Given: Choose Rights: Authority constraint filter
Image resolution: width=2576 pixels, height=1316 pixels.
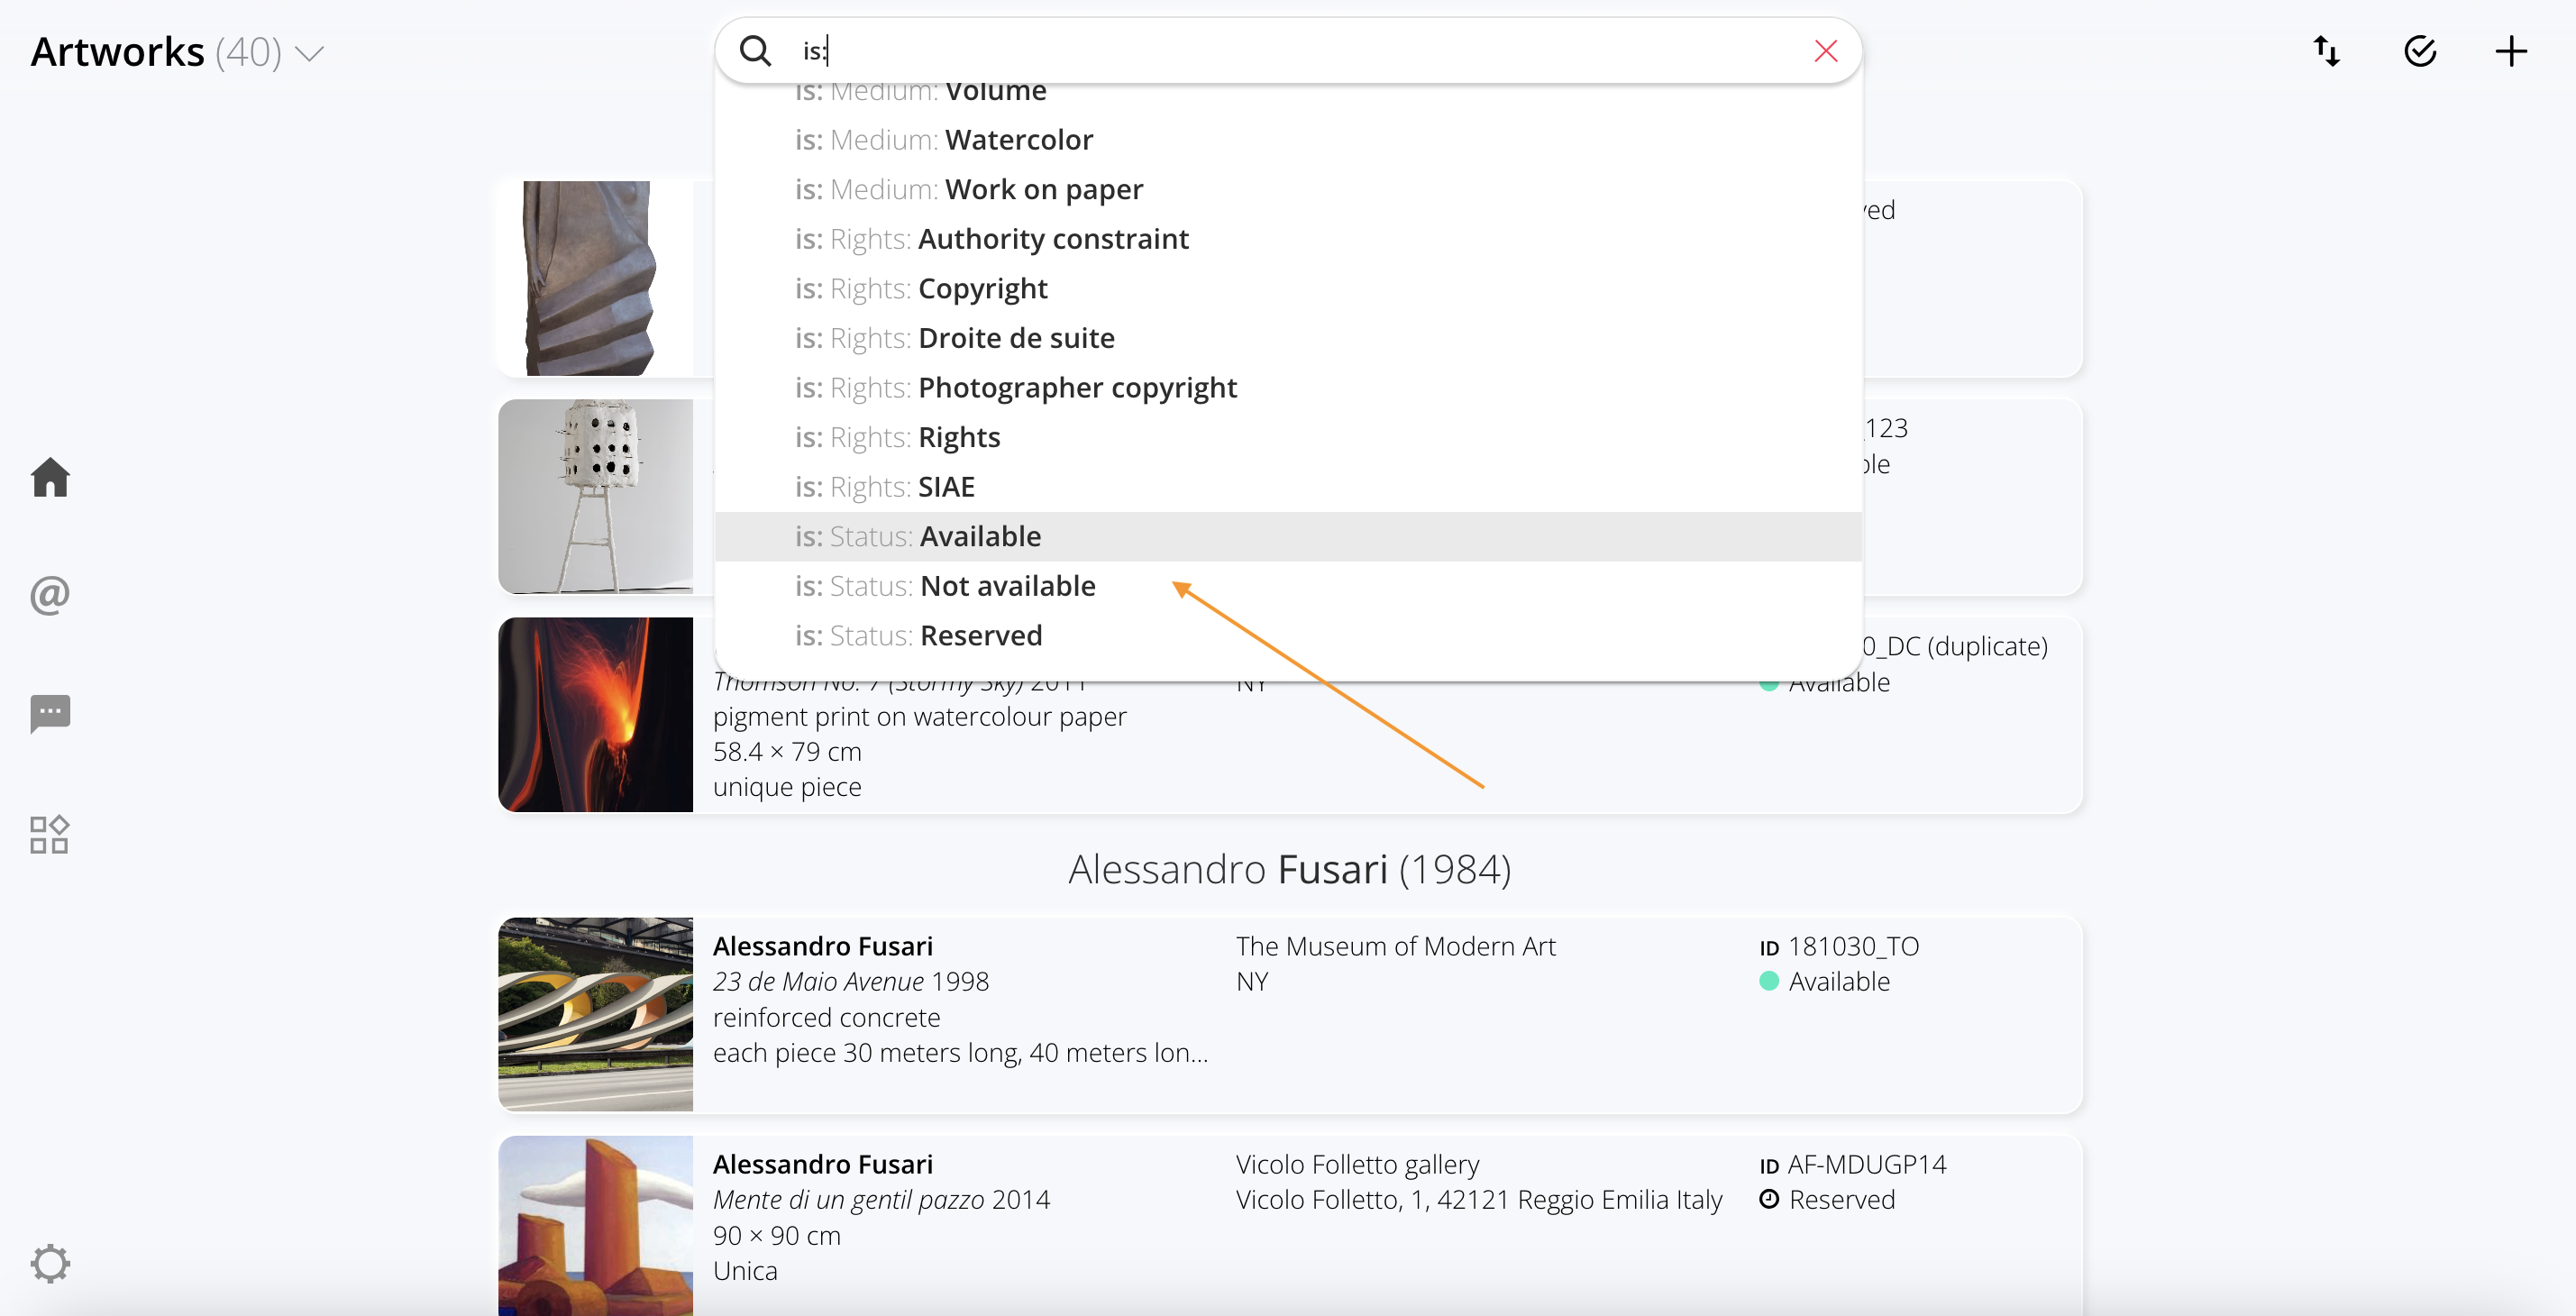Looking at the screenshot, I should [1288, 239].
